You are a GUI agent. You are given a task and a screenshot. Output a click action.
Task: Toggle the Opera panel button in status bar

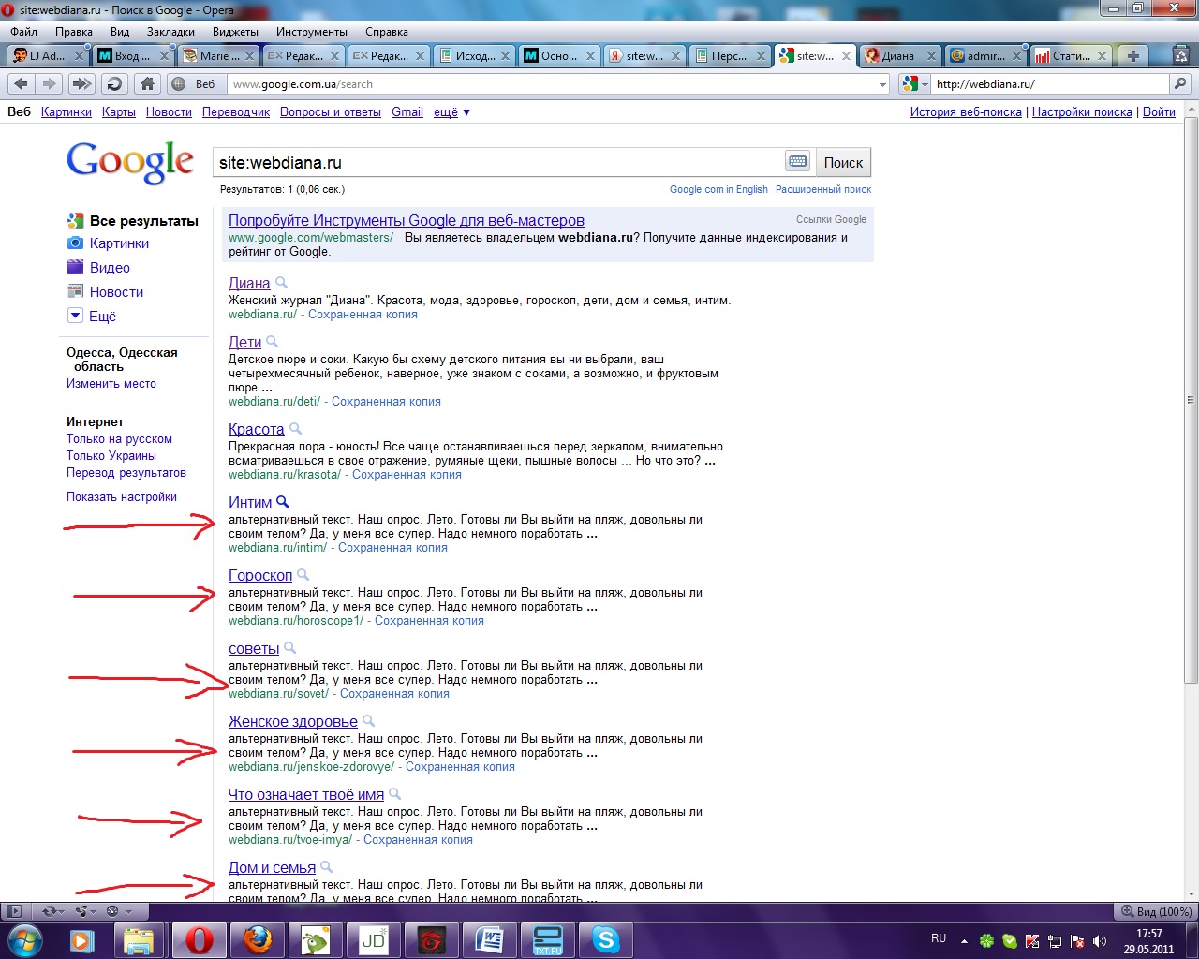(x=14, y=911)
